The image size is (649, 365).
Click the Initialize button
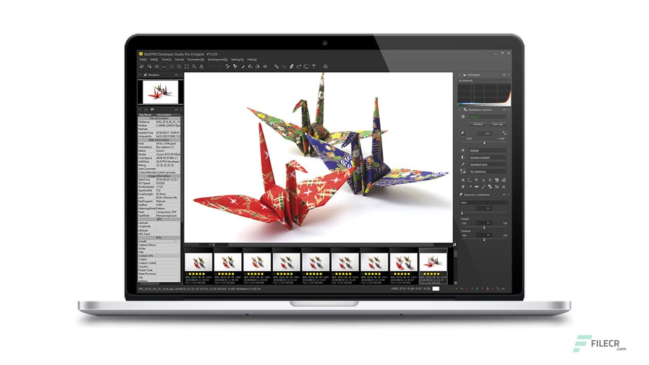coord(477,124)
